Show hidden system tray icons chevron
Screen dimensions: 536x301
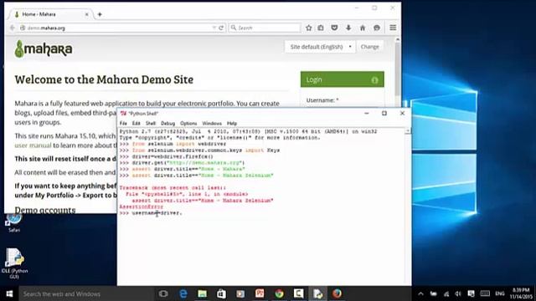[420, 293]
